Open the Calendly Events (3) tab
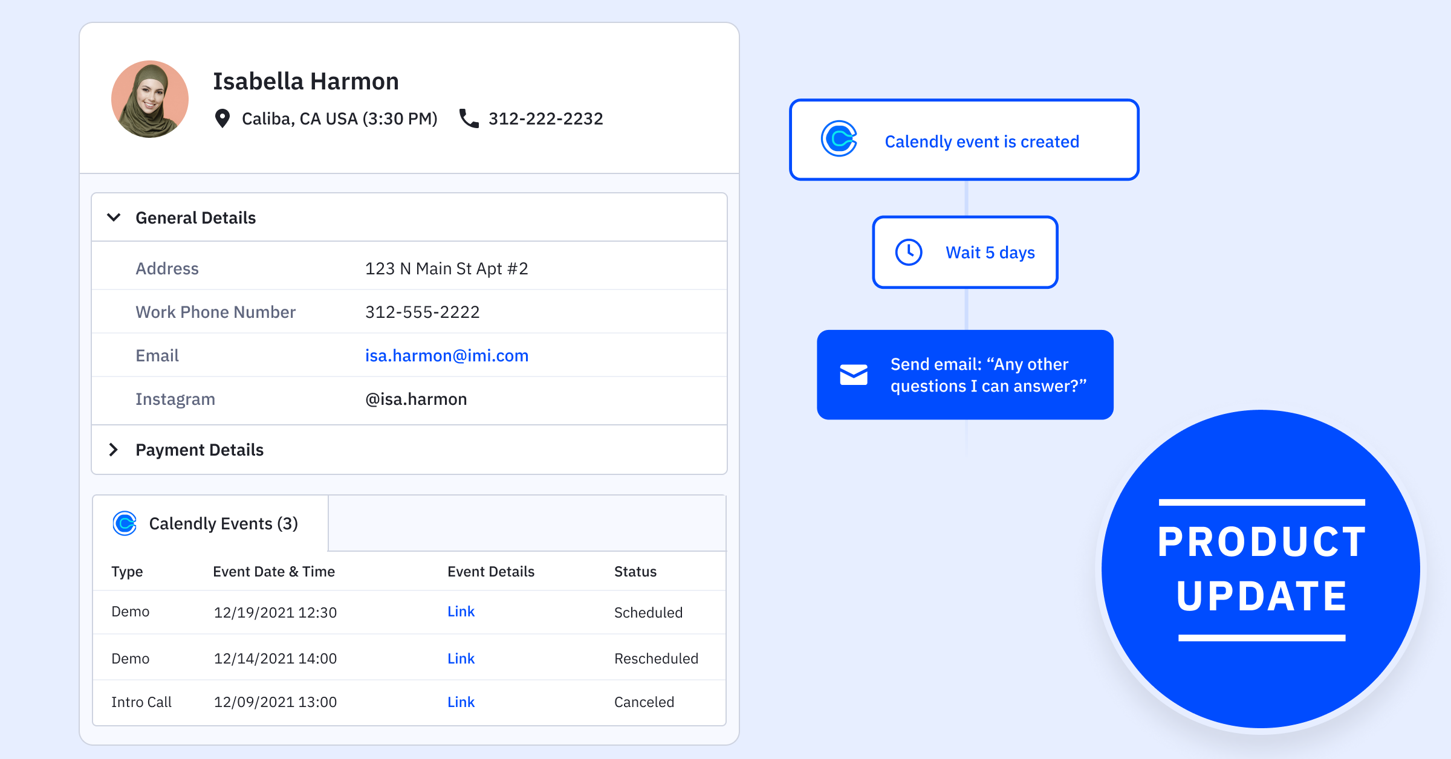Viewport: 1451px width, 759px height. click(x=210, y=523)
